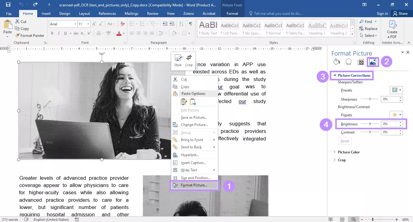413x222 pixels.
Task: Switch to the Design ribbon tab
Action: (64, 13)
